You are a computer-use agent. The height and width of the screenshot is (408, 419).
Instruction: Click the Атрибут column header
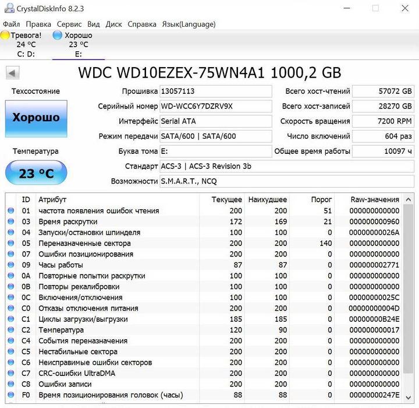coord(118,200)
